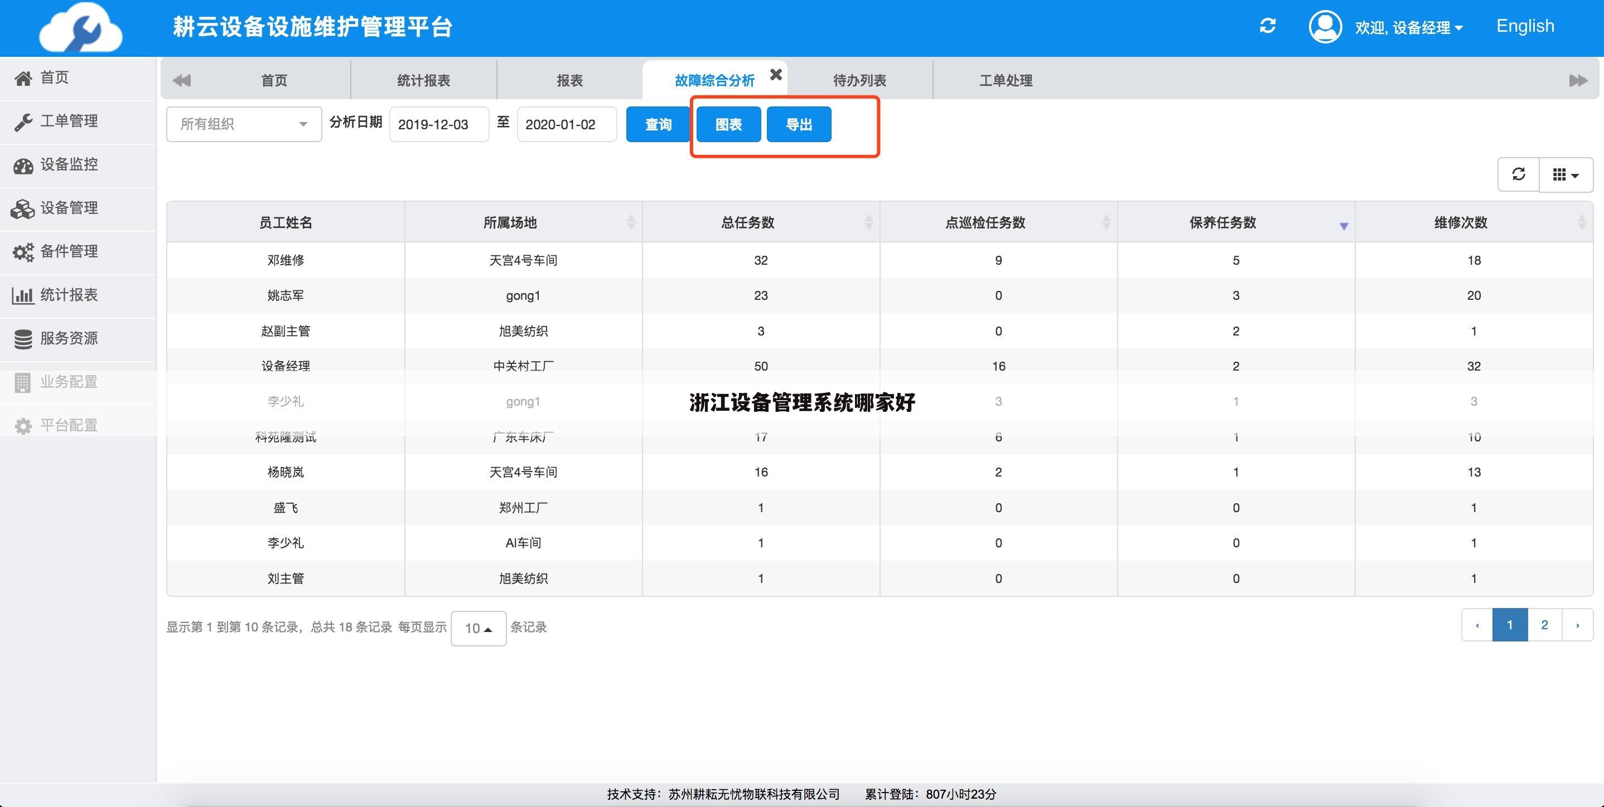The width and height of the screenshot is (1604, 807).
Task: Select employee name 姚志军
Action: click(286, 295)
